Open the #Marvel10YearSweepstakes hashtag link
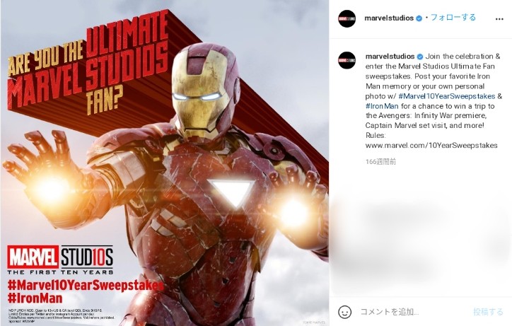This screenshot has height=326, width=512. pos(447,96)
